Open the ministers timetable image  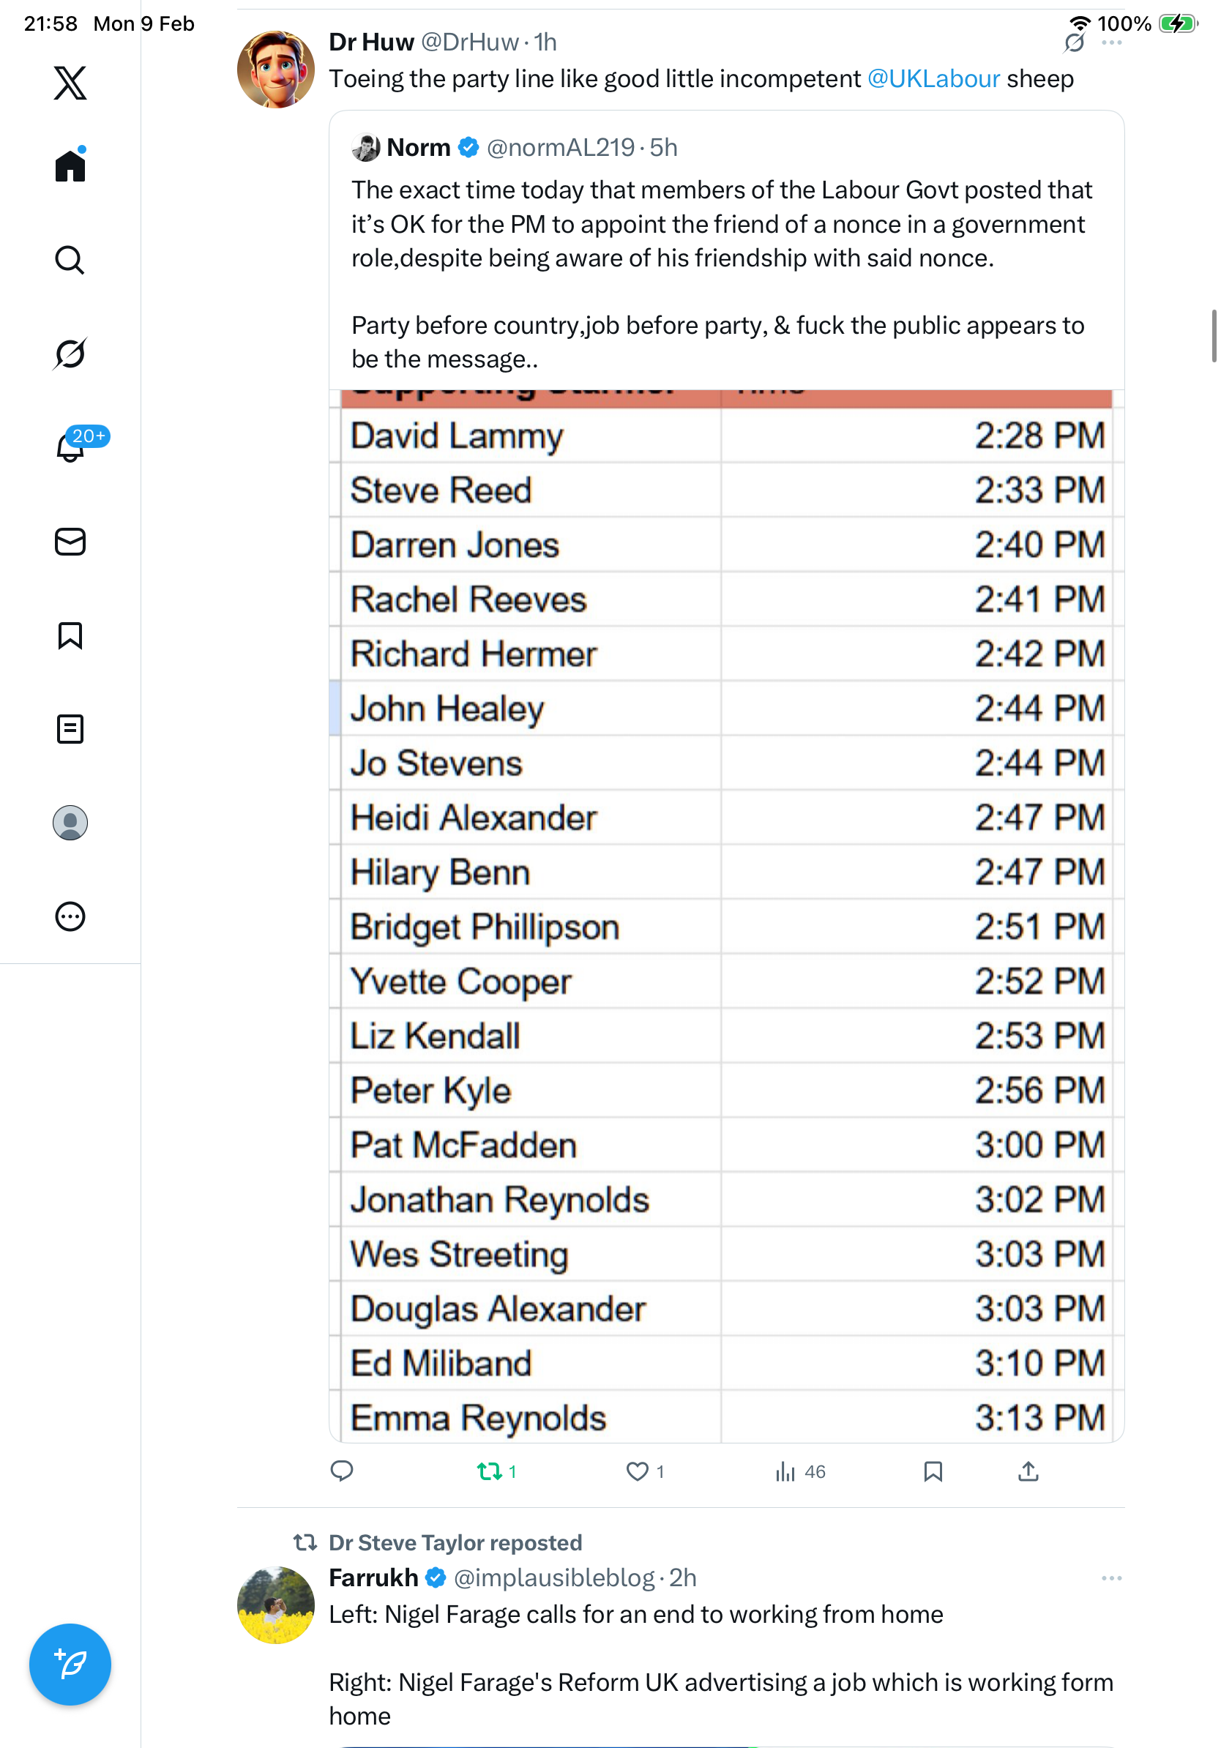click(726, 914)
